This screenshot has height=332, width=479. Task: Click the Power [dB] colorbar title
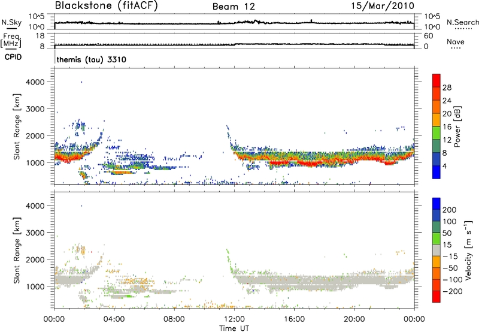pos(457,126)
